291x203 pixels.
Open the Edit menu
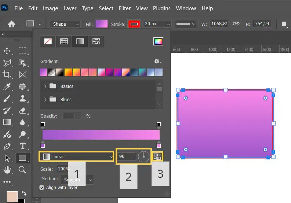(33, 8)
